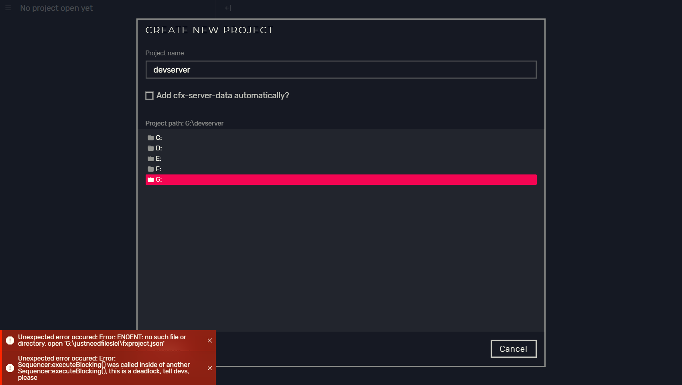682x385 pixels.
Task: Expand the D: drive entry
Action: pos(159,148)
